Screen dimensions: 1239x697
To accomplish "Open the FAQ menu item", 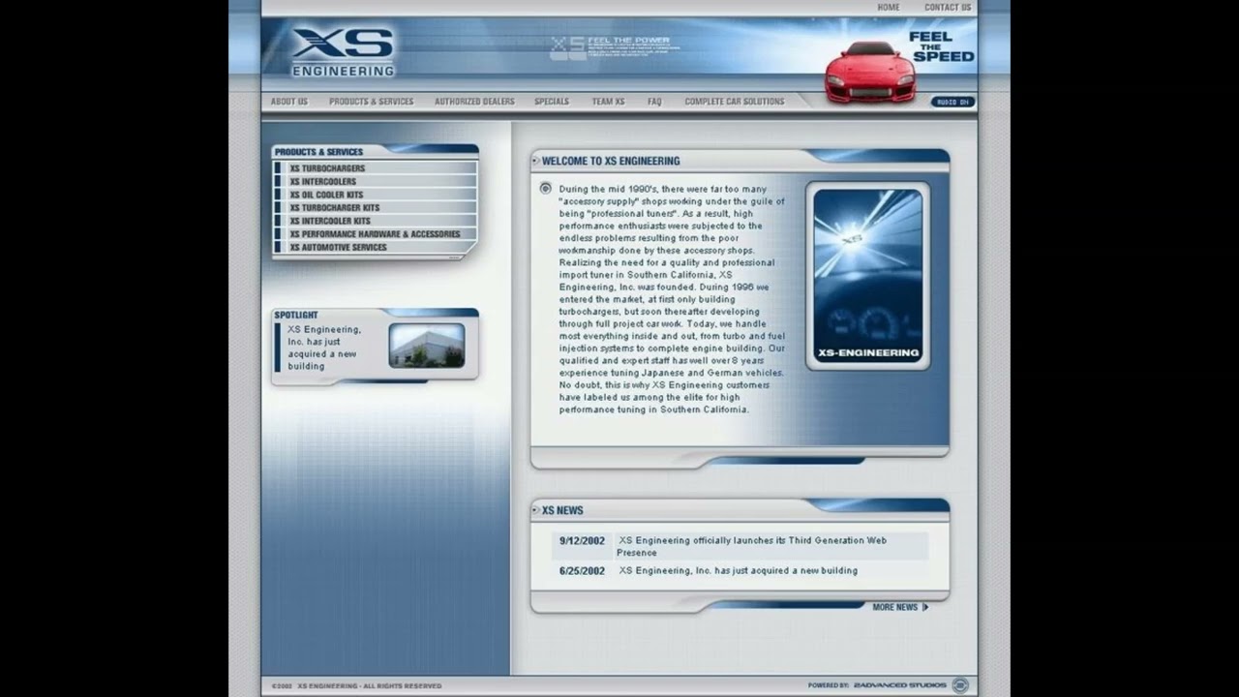I will (x=654, y=101).
